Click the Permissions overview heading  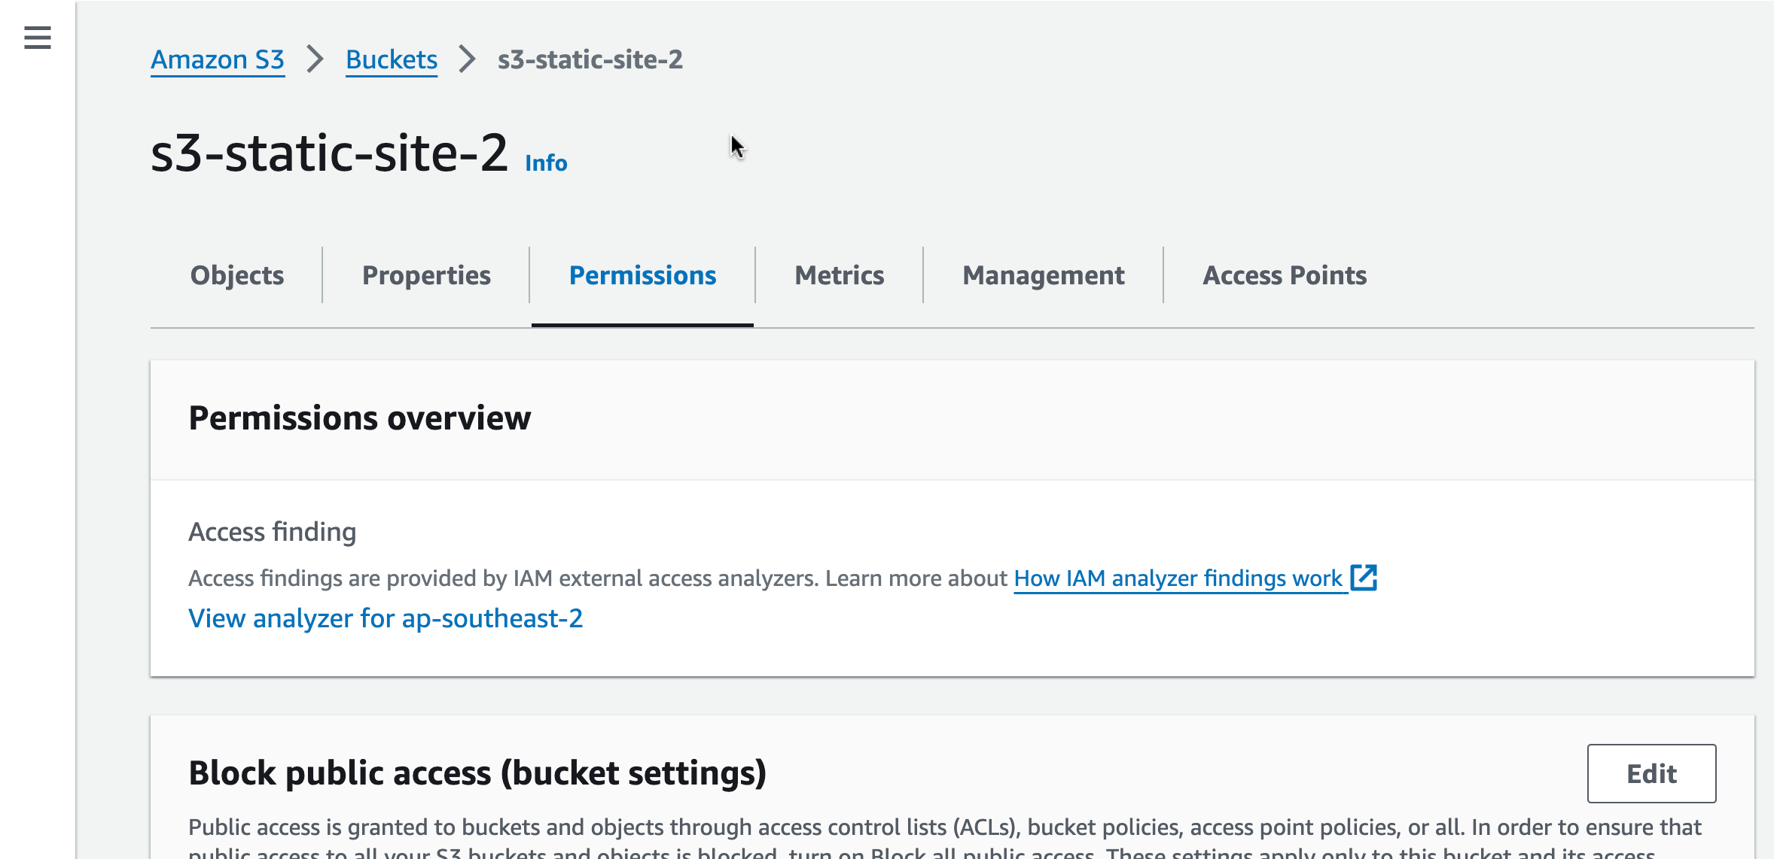[x=360, y=418]
